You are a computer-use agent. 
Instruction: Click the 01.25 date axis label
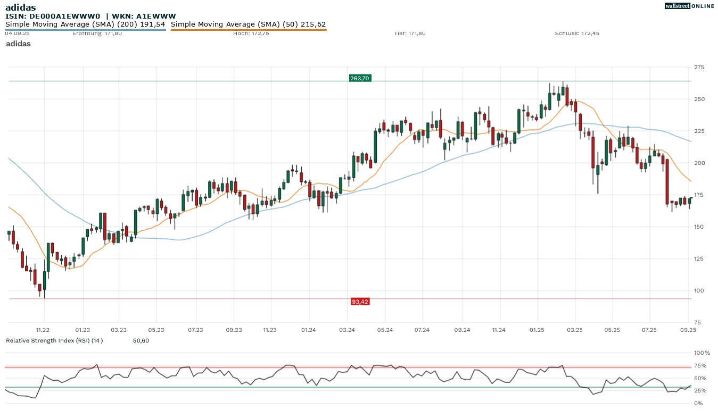[538, 330]
